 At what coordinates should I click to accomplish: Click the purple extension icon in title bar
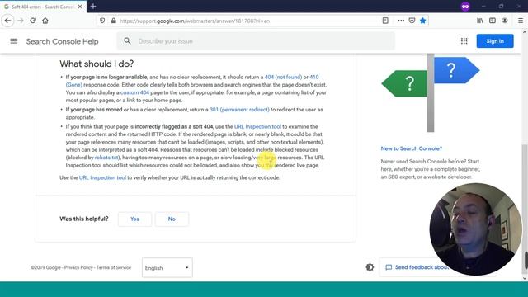tap(465, 7)
